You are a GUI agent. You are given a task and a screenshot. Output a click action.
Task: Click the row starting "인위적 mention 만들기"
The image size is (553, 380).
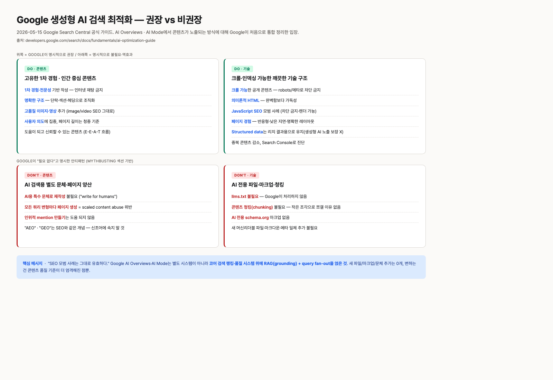point(118,217)
